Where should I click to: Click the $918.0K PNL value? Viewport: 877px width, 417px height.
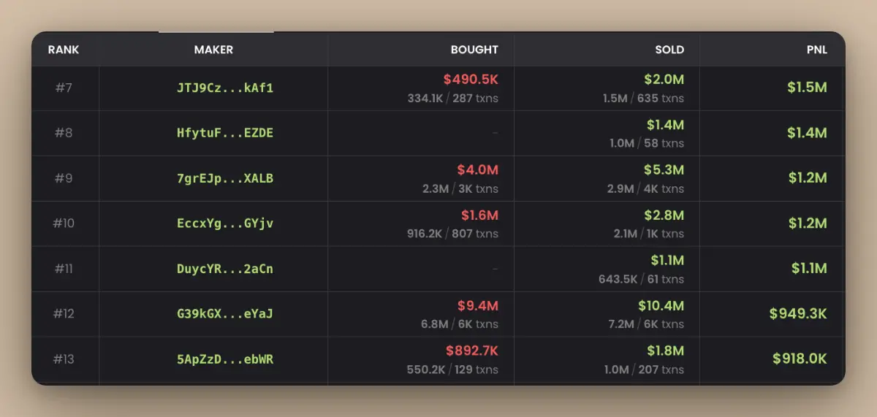(x=800, y=360)
